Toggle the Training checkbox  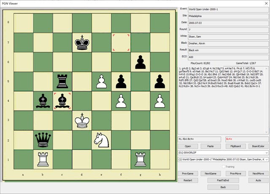tap(224, 167)
